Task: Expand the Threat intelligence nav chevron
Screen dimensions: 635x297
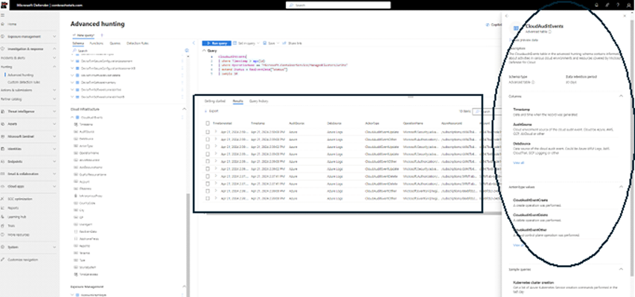Action: 54,112
